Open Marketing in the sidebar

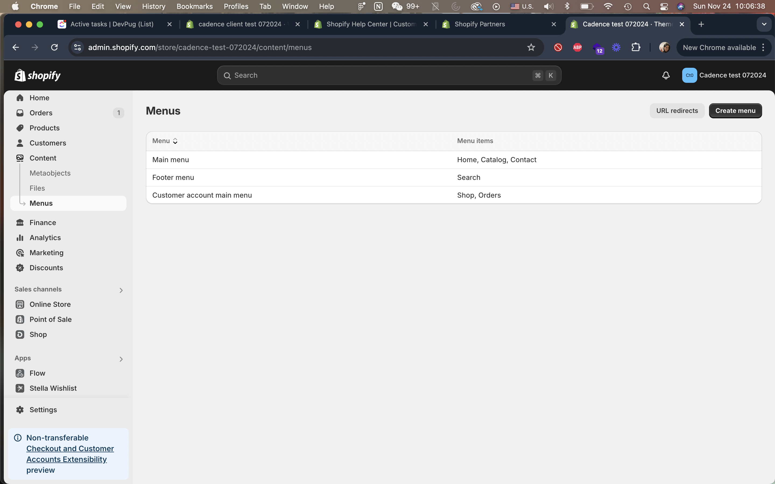(x=47, y=252)
